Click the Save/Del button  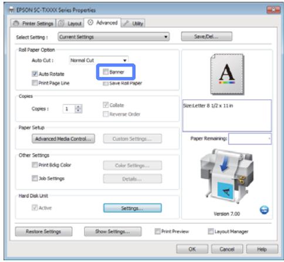pyautogui.click(x=207, y=36)
